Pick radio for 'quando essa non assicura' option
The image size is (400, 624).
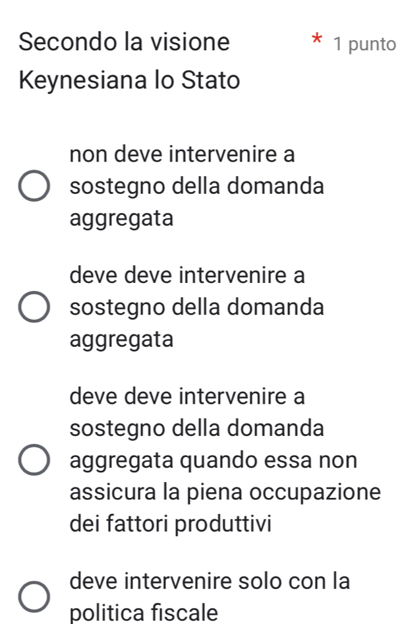click(33, 460)
